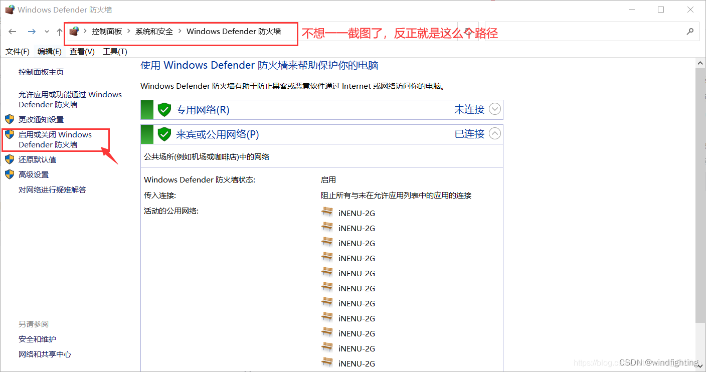Open 安全和维护 link
Screen dimensions: 706x372
(38, 339)
